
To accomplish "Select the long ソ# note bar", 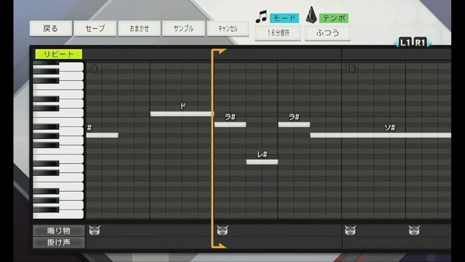I will 380,135.
